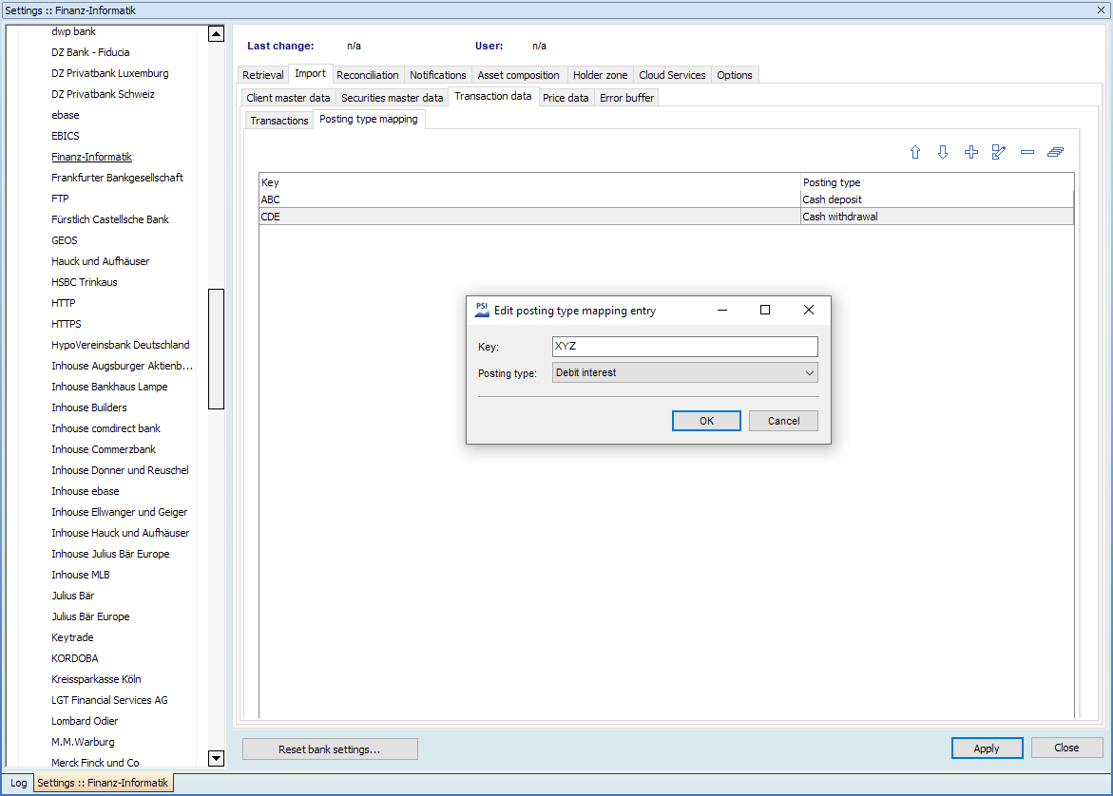Click Reset bank settings button
The image size is (1113, 796).
click(x=330, y=749)
